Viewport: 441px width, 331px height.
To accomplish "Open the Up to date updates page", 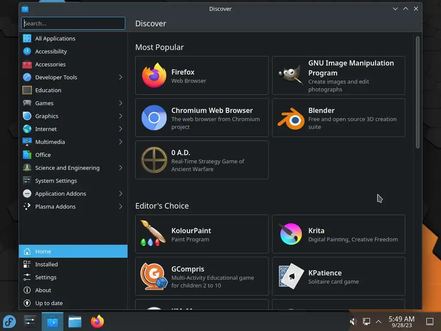I will (x=73, y=303).
